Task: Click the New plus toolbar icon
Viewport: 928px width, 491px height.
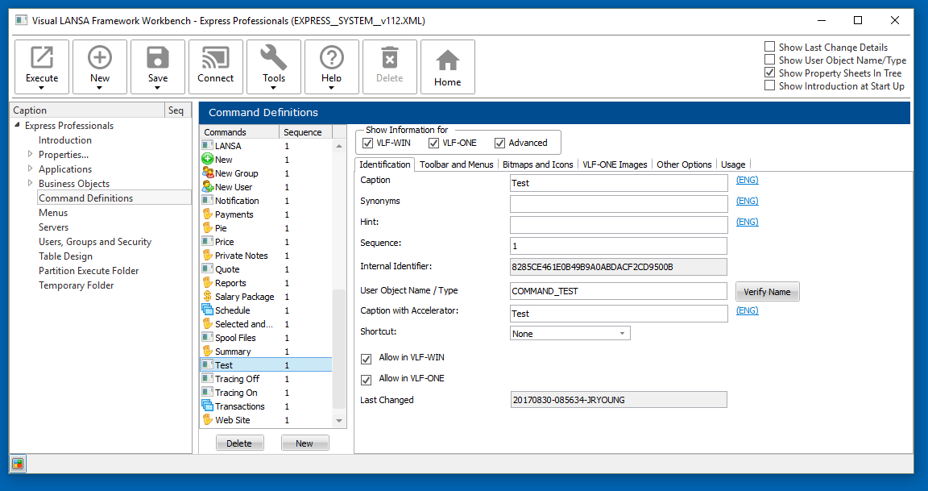Action: [99, 57]
